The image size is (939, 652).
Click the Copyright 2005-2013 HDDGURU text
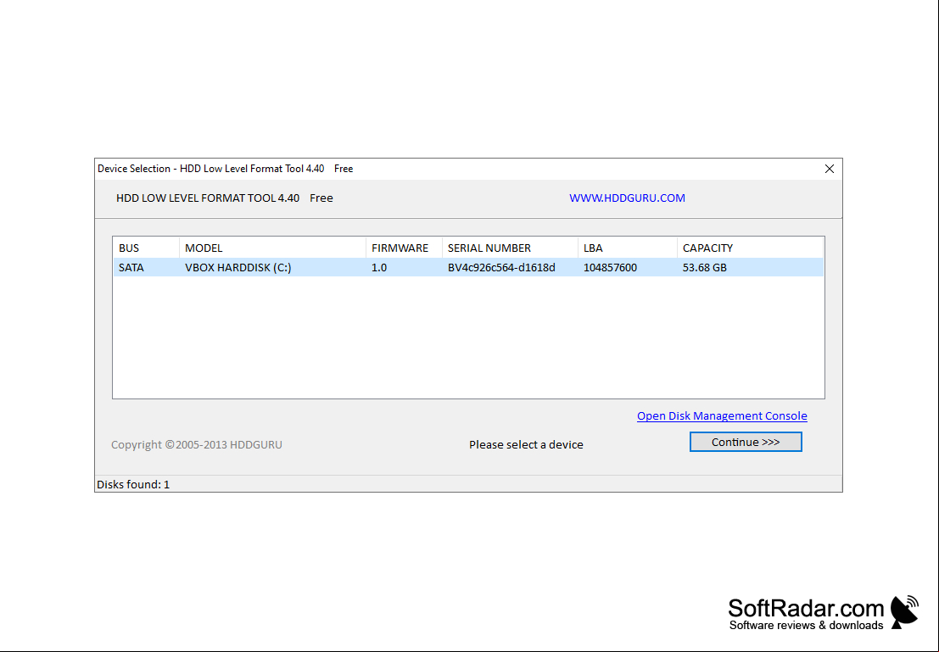(x=197, y=445)
